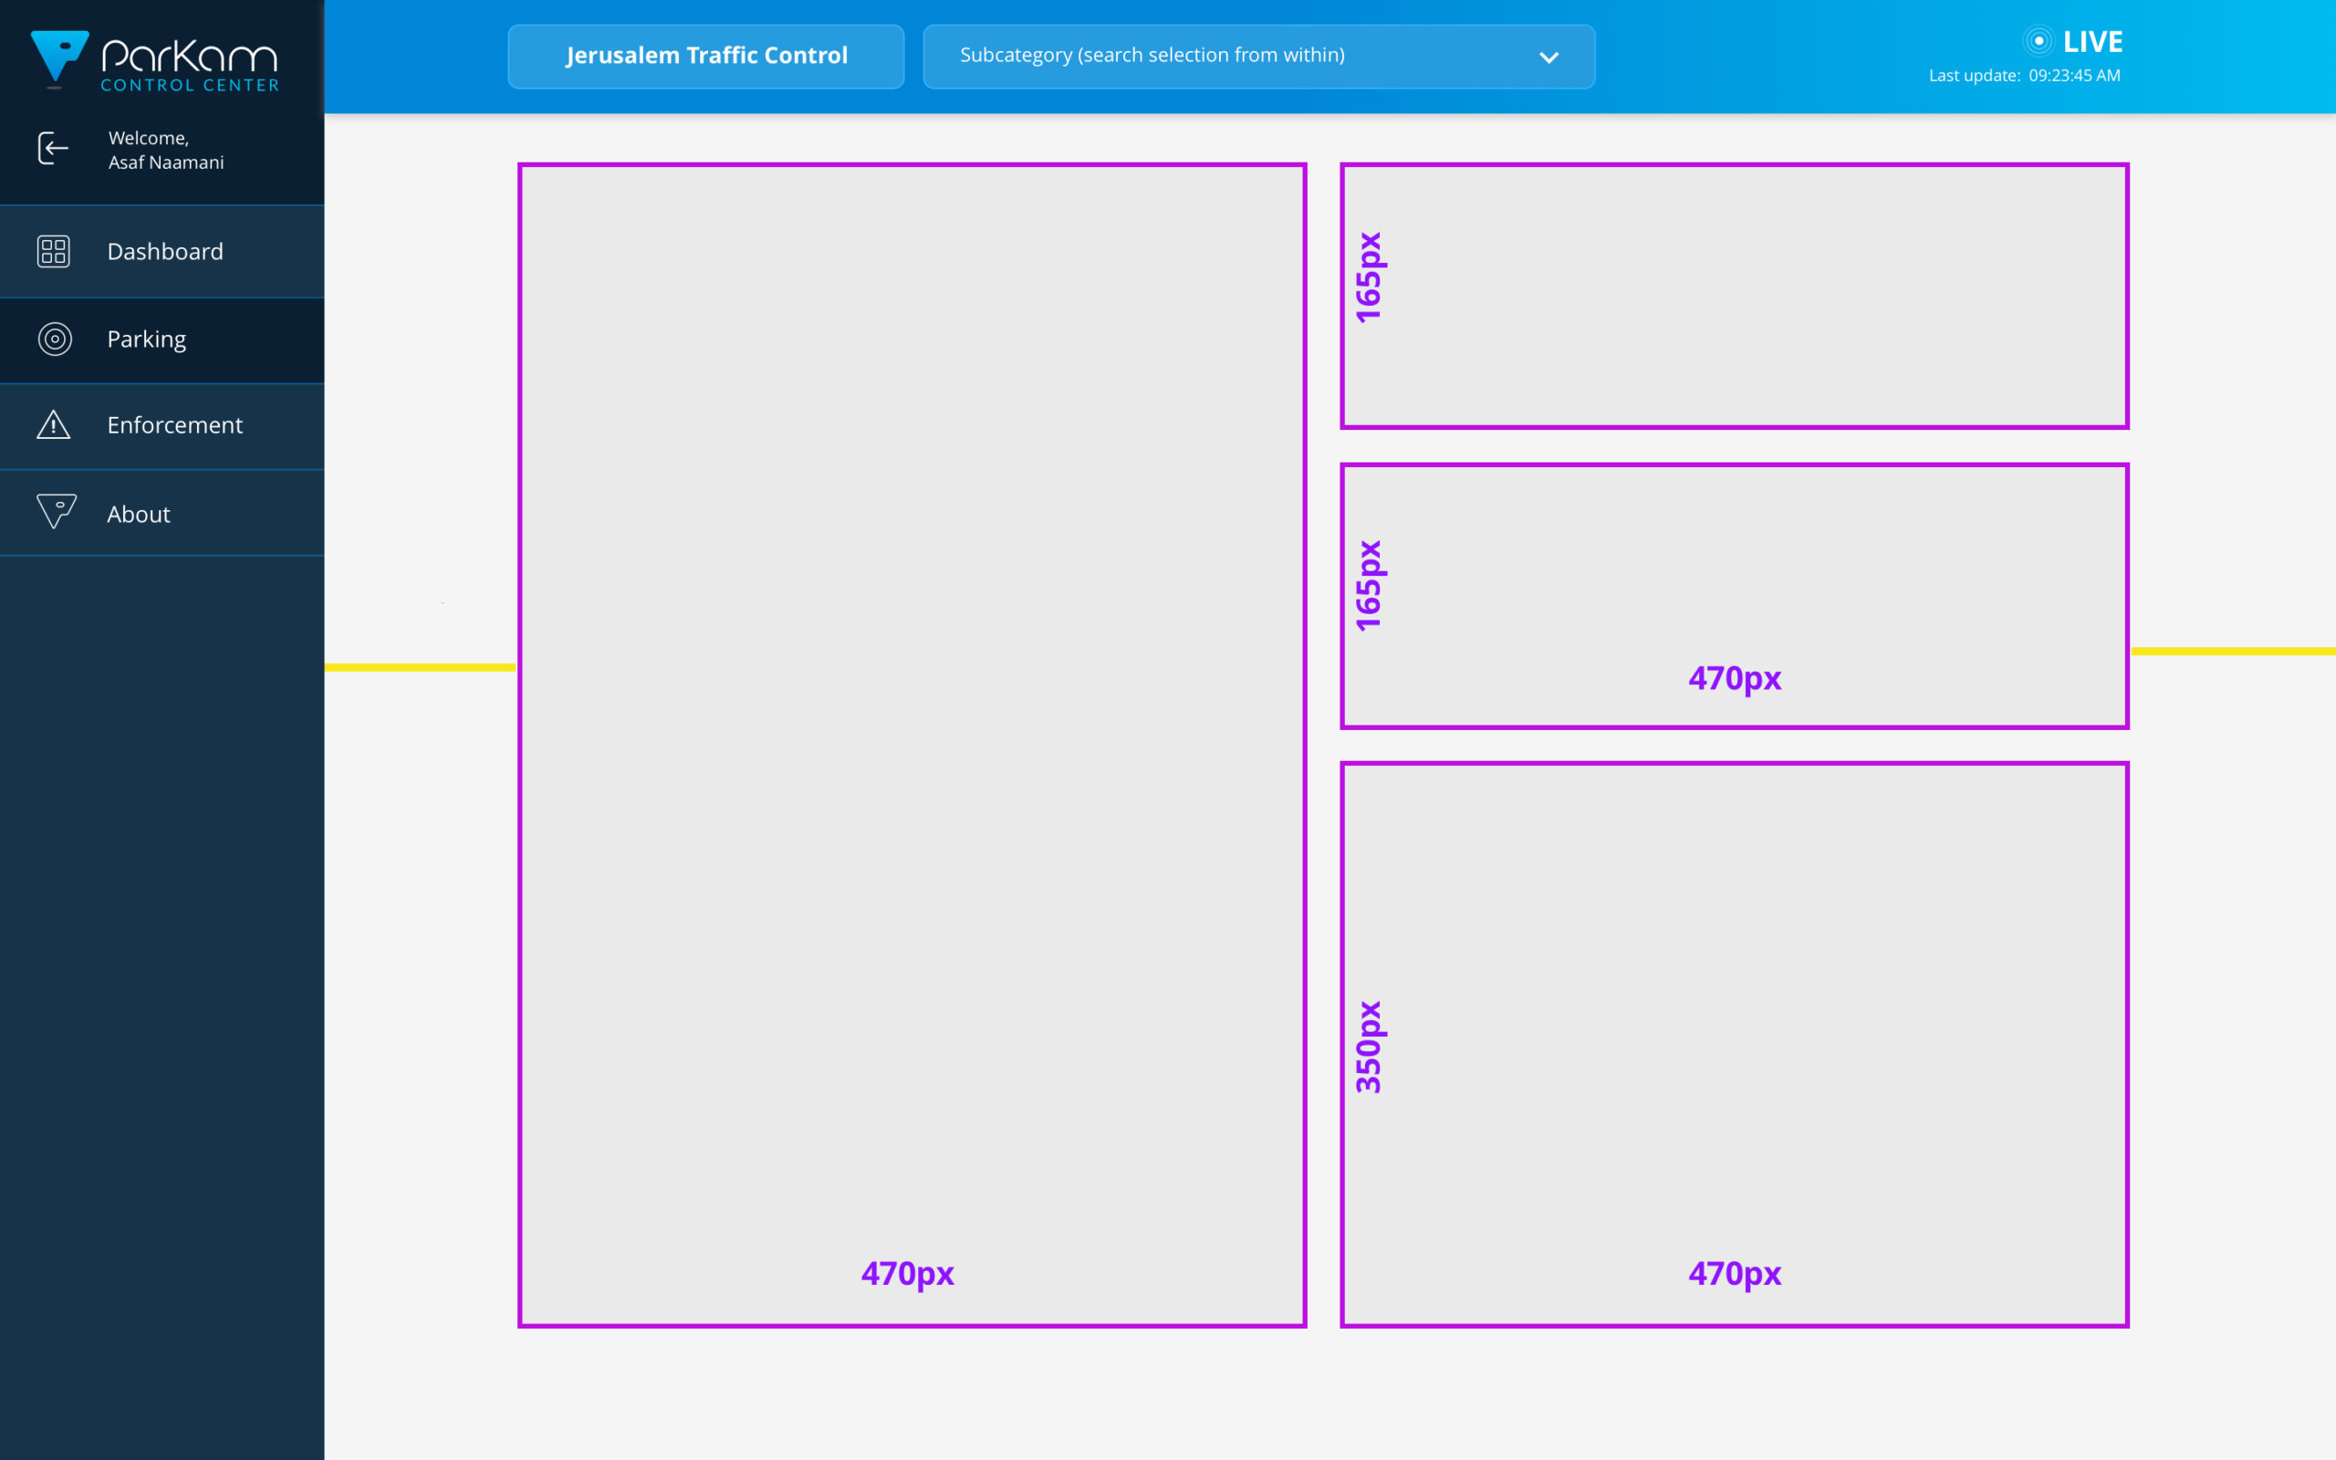Click the Welcome, Asaf Naamani text
This screenshot has height=1460, width=2336.
pos(166,151)
